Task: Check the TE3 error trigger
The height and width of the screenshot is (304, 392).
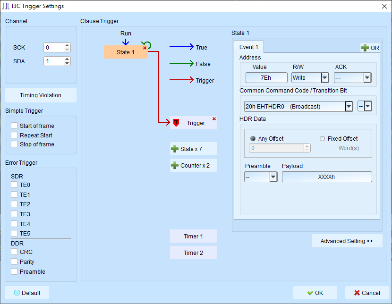Action: pos(14,214)
